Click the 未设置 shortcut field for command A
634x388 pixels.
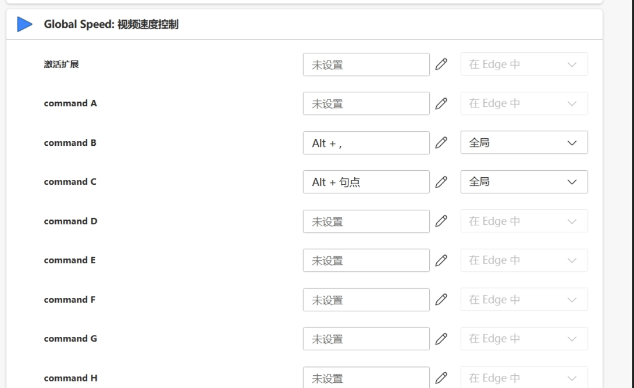point(366,103)
